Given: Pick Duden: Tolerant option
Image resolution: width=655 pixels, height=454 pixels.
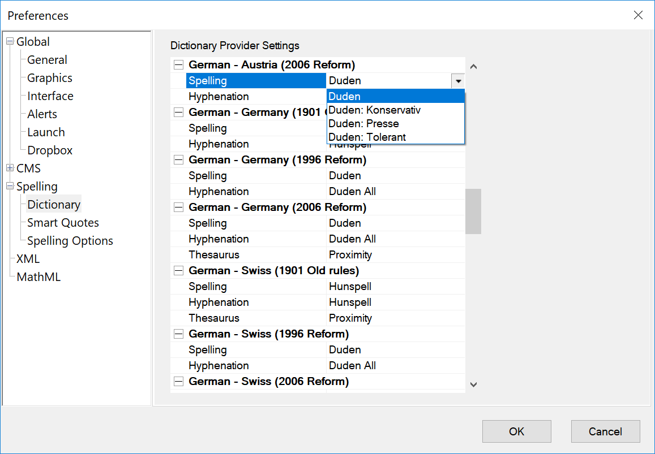Looking at the screenshot, I should [367, 137].
